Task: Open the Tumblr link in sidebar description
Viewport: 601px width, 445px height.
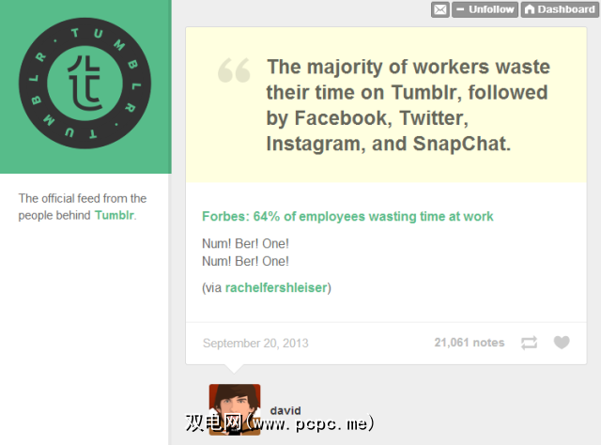Action: (x=114, y=215)
